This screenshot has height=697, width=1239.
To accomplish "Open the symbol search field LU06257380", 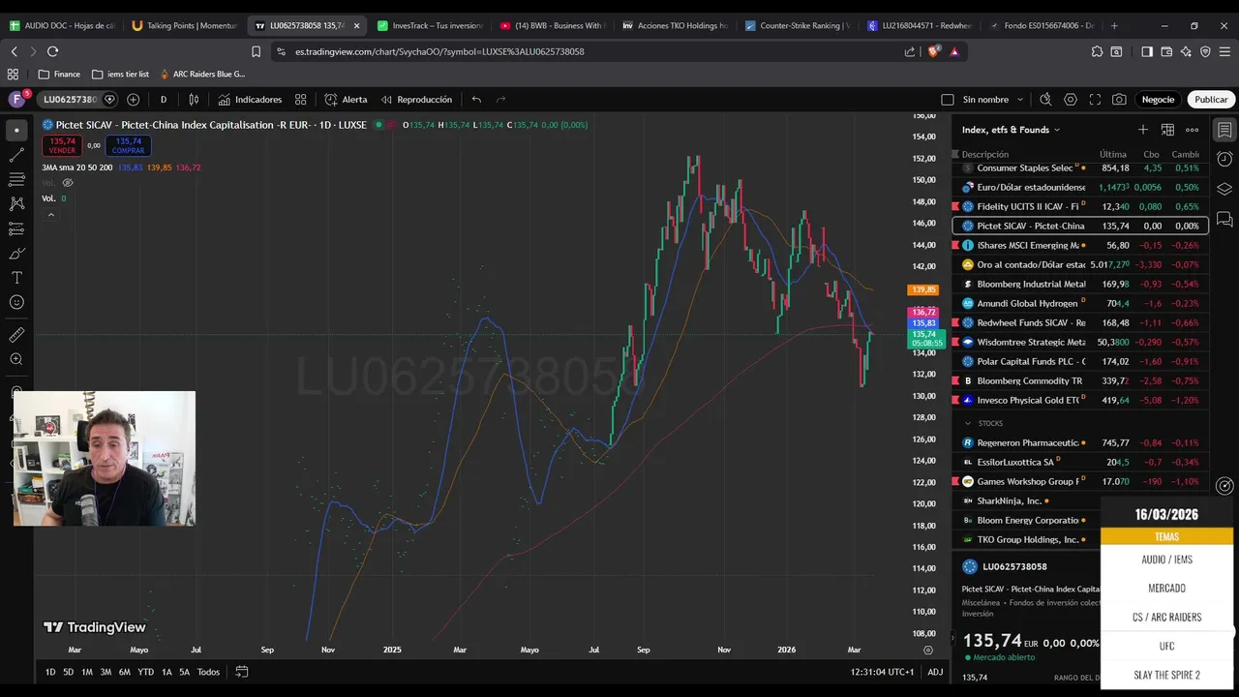I will (68, 100).
